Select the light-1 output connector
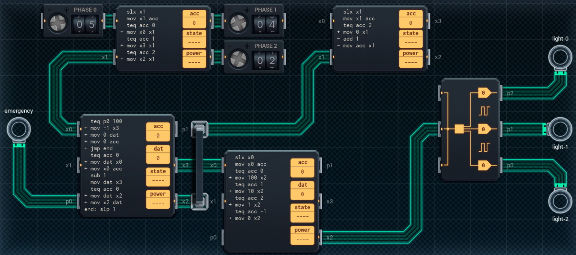576x255 pixels. point(560,129)
